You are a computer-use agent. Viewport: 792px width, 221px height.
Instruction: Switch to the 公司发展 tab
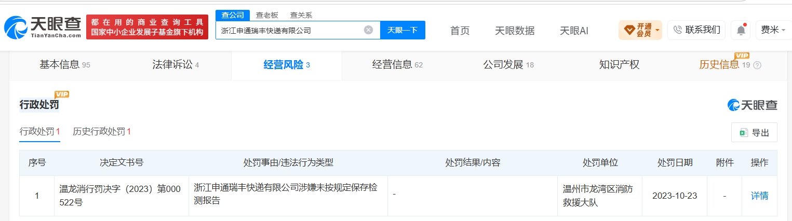pos(508,65)
